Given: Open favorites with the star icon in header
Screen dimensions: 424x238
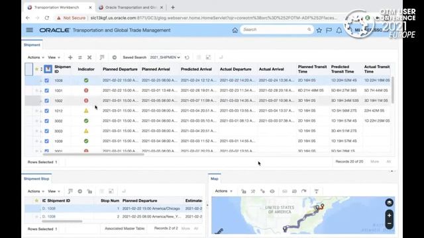Looking at the screenshot, I should [x=319, y=30].
